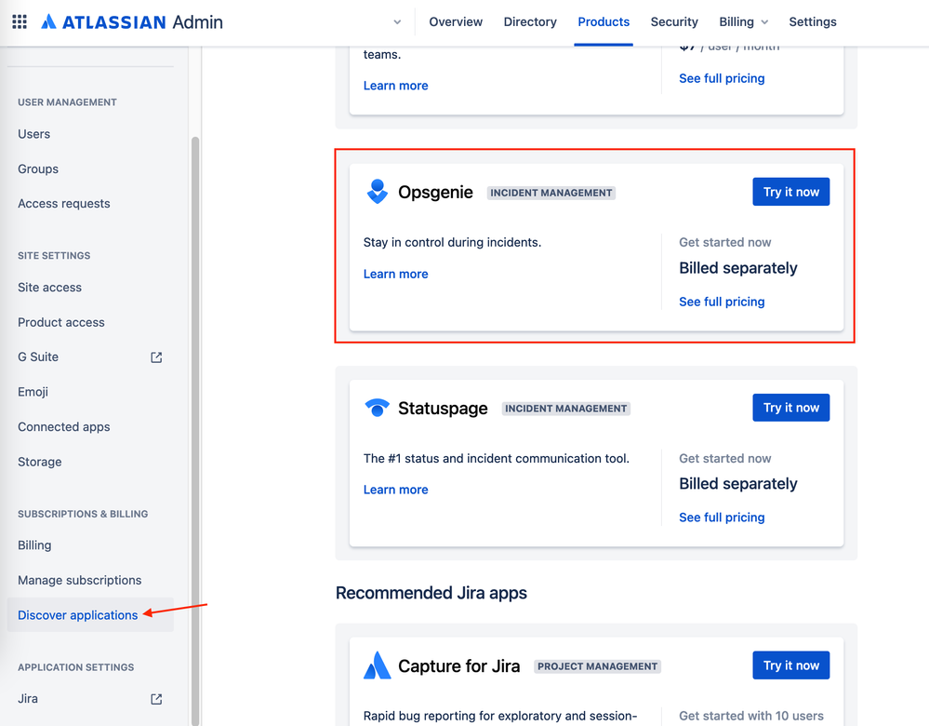Expand the site selector chevron in header

pyautogui.click(x=397, y=22)
